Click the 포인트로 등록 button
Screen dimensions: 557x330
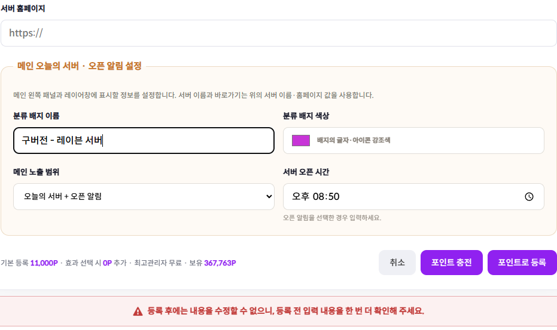click(x=522, y=263)
